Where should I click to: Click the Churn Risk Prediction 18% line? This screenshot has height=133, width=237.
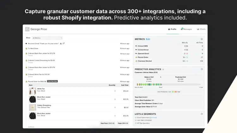point(144,100)
